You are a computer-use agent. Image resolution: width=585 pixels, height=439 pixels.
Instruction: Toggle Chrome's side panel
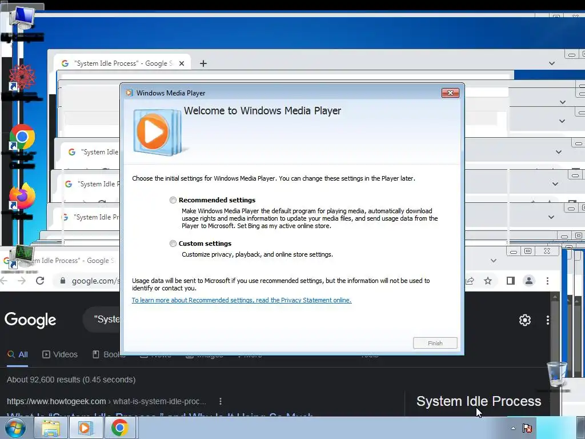[511, 281]
